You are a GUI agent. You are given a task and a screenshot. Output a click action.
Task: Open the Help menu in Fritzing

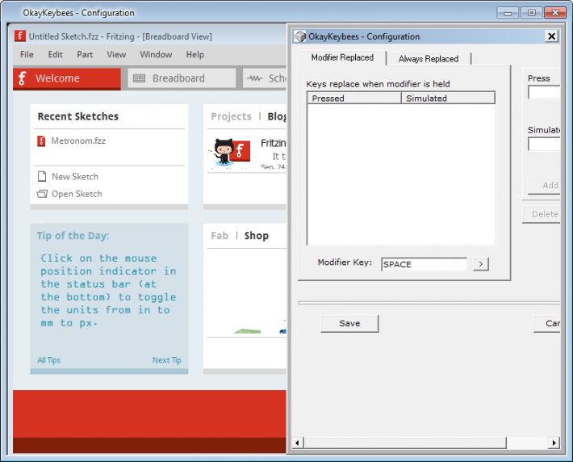pyautogui.click(x=195, y=54)
